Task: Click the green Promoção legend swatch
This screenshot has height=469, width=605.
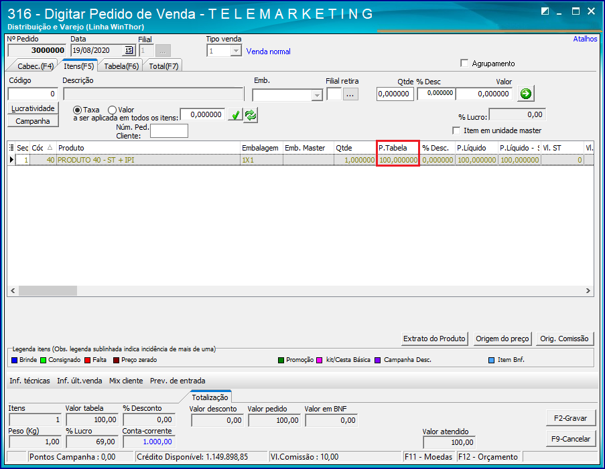Action: [281, 361]
